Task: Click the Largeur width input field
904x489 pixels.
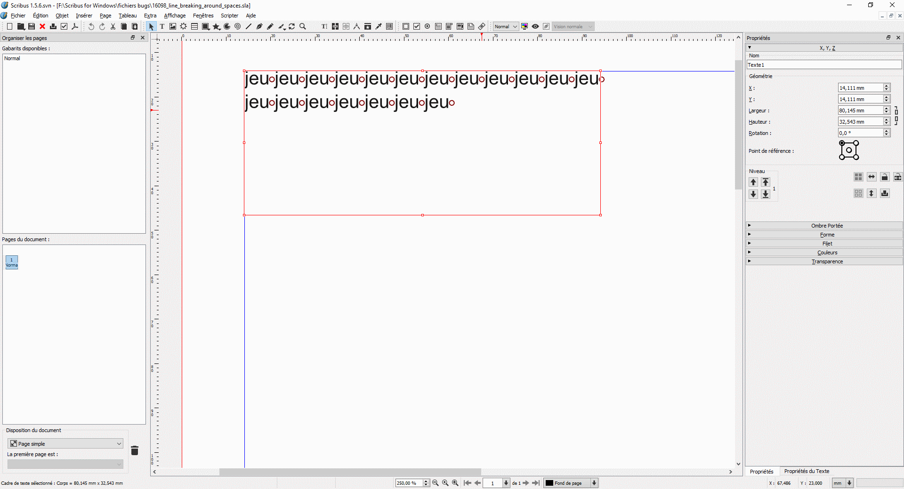Action: (x=860, y=110)
